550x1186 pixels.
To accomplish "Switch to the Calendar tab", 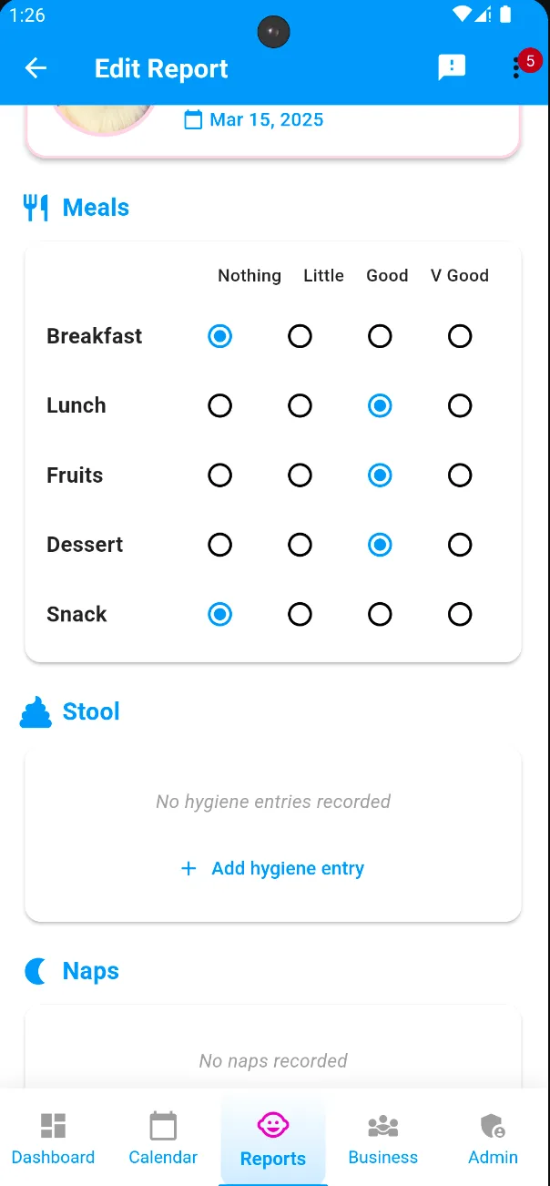I will pos(163,1139).
